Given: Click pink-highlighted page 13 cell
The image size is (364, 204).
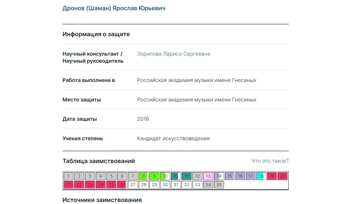Looking at the screenshot, I should [208, 176].
